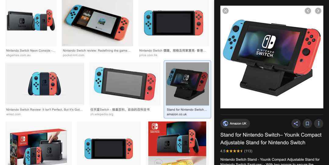Image resolution: width=329 pixels, height=165 pixels.
Task: Open pocket-lint Nintendo Switch review image
Action: 97,23
